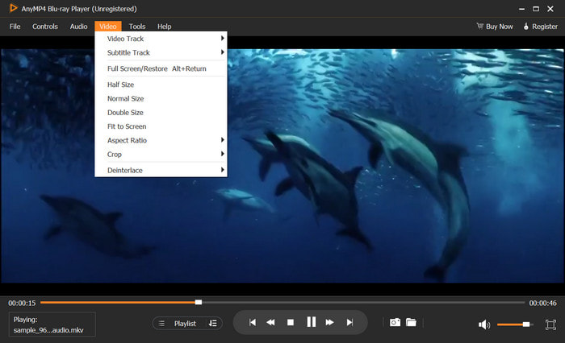Image resolution: width=565 pixels, height=343 pixels.
Task: Click the total duration 00:00:46
Action: (x=542, y=303)
